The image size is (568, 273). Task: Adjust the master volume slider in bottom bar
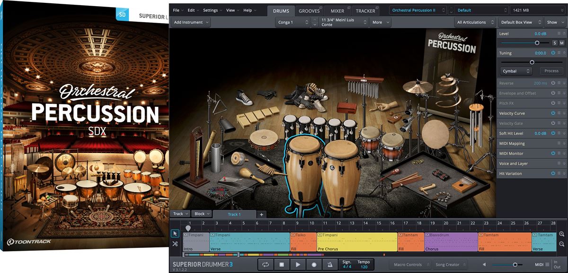(x=514, y=264)
